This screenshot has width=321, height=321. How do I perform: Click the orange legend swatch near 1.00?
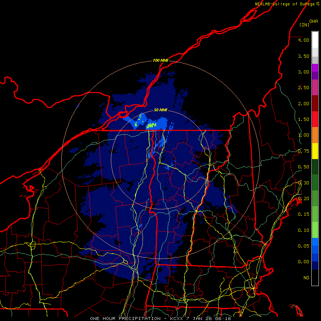[315, 135]
